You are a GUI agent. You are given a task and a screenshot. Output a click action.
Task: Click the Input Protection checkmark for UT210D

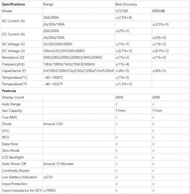(x=116, y=184)
